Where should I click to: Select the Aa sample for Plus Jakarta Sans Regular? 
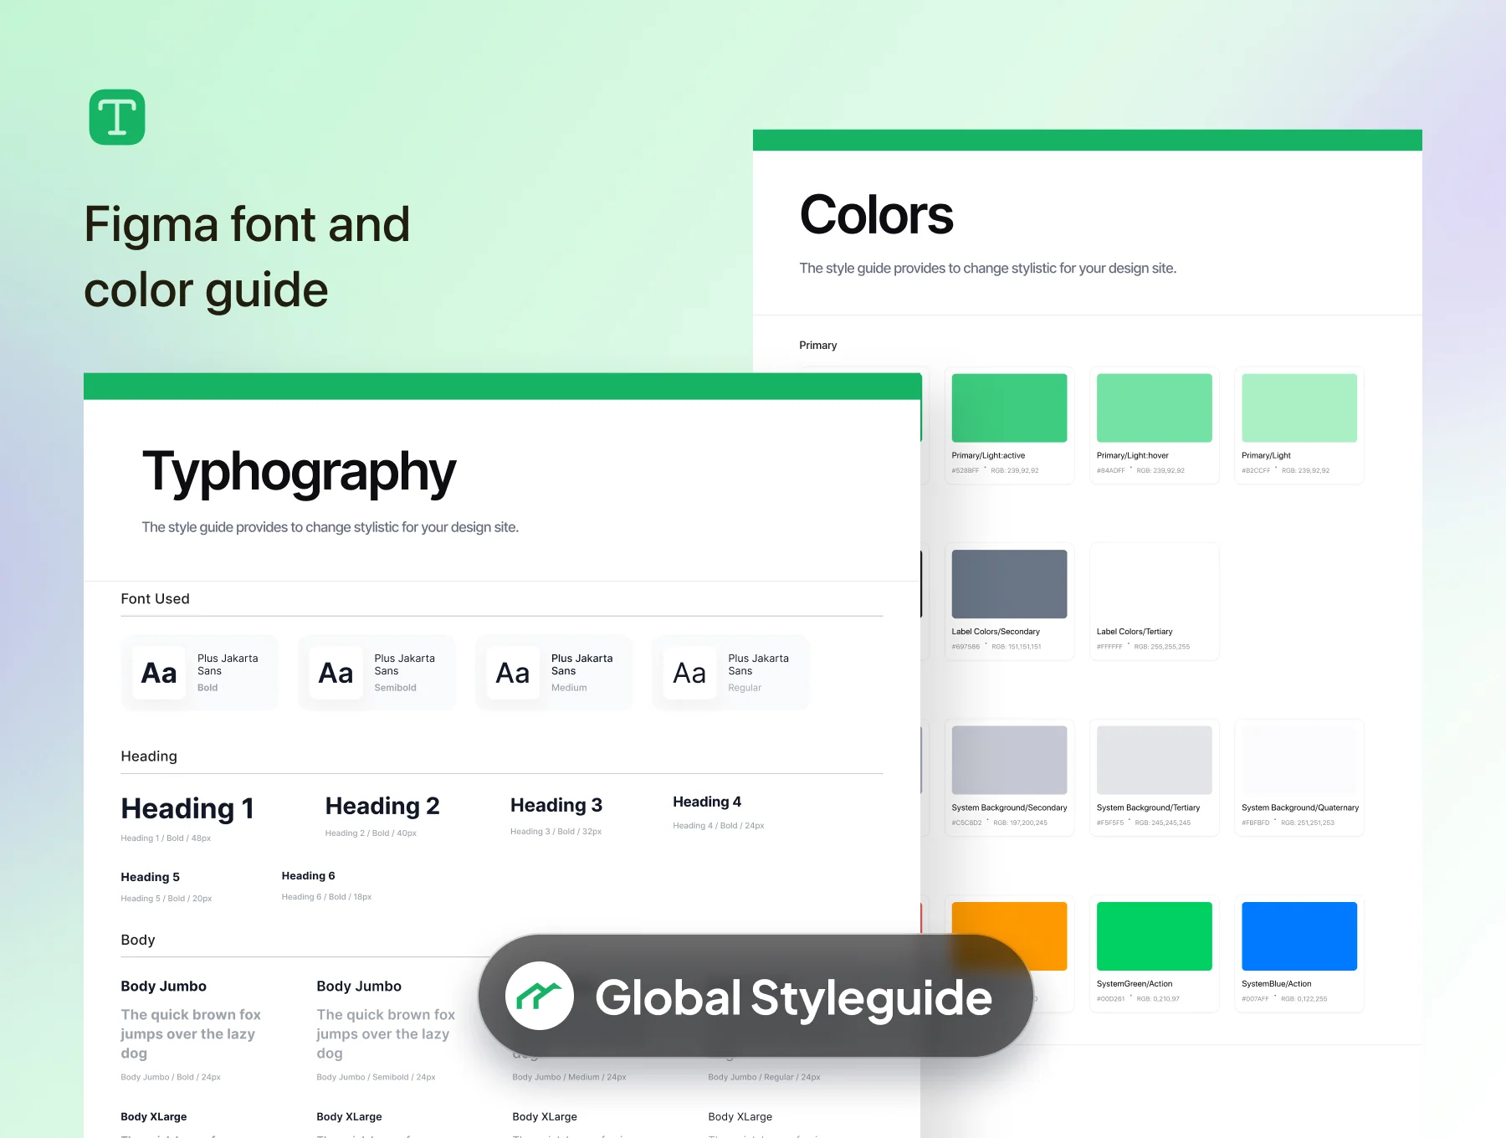(689, 673)
